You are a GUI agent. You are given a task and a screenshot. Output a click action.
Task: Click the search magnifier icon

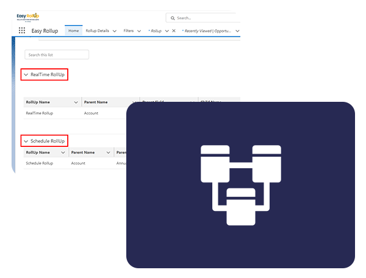pyautogui.click(x=173, y=18)
